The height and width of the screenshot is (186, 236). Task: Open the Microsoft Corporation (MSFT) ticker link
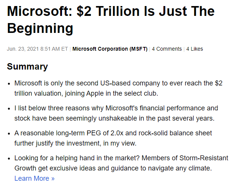[110, 49]
